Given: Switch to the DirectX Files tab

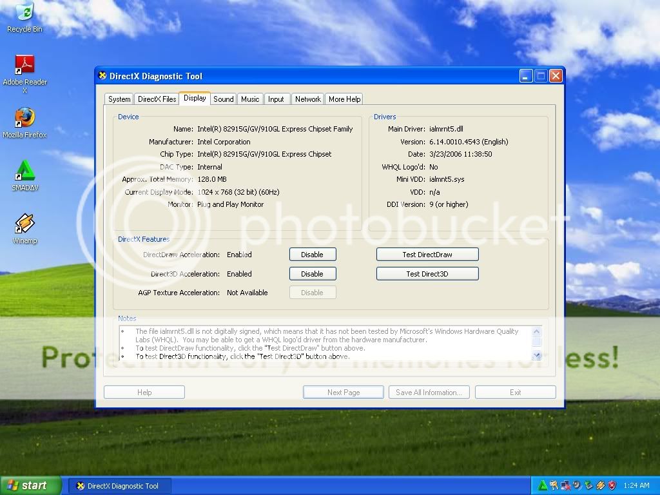Looking at the screenshot, I should point(157,99).
